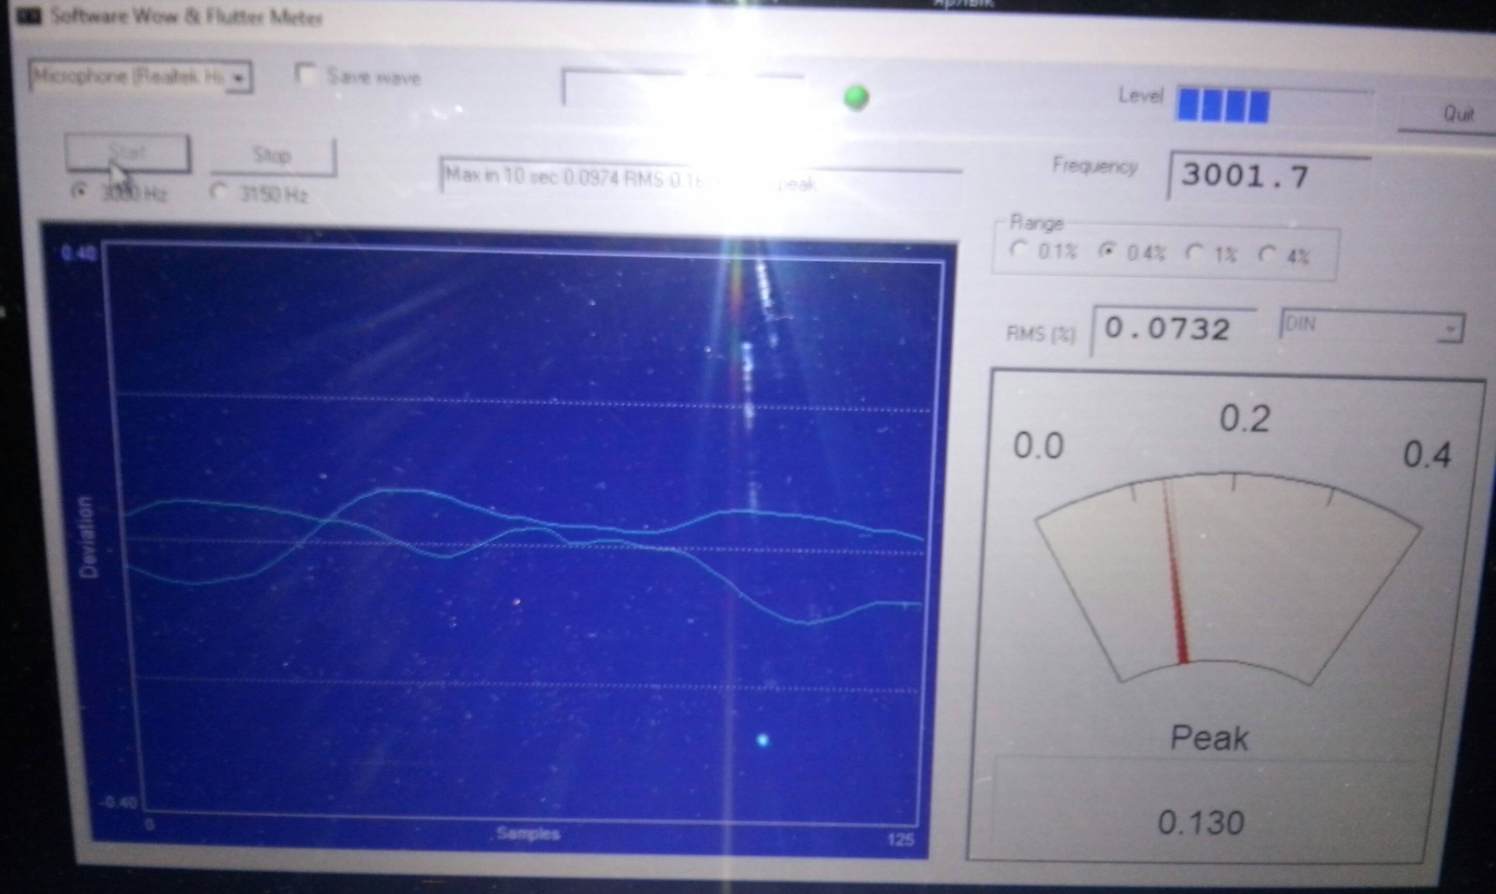1496x894 pixels.
Task: Click the Frequency readout field
Action: [1267, 176]
